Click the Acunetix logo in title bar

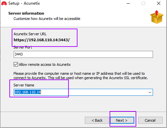point(4,3)
